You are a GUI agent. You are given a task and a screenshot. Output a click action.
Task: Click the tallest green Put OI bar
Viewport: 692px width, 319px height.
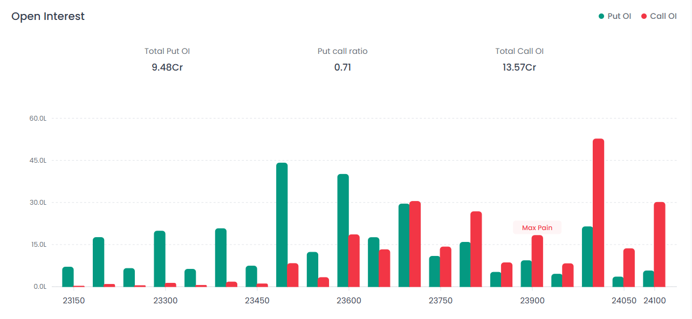[282, 225]
